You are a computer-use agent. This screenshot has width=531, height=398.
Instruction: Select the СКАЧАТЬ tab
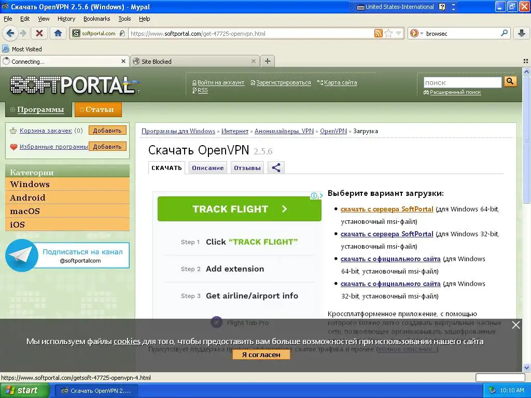pyautogui.click(x=166, y=168)
